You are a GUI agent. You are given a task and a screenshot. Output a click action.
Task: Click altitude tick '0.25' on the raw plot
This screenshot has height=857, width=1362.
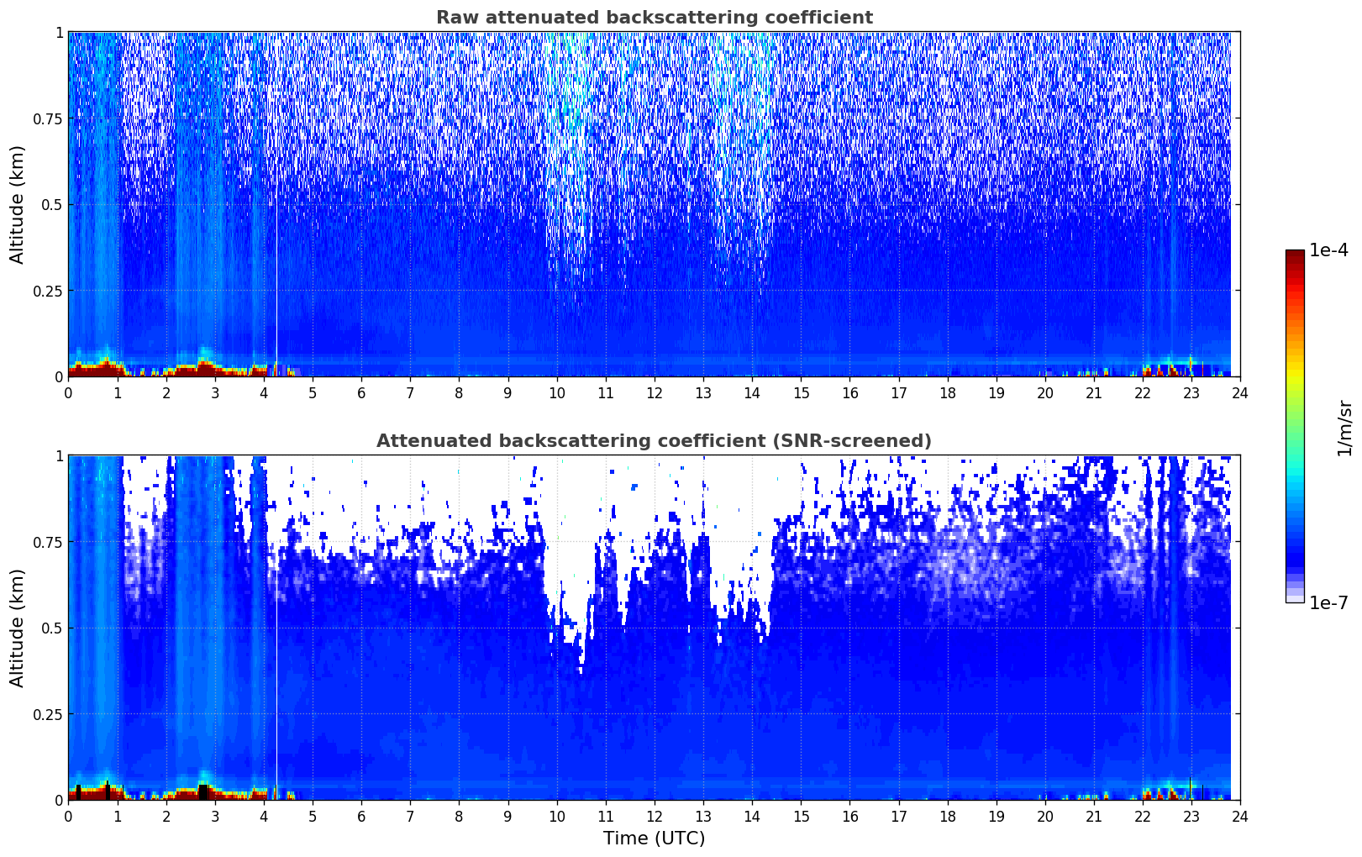[47, 291]
